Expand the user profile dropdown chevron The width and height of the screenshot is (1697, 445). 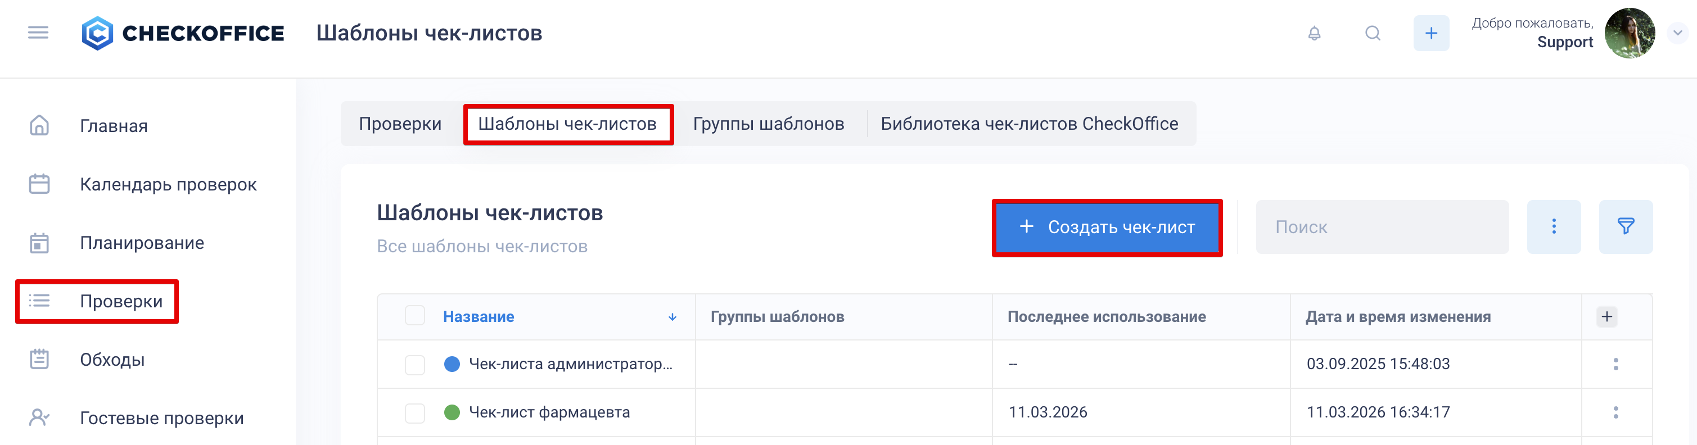(1677, 33)
